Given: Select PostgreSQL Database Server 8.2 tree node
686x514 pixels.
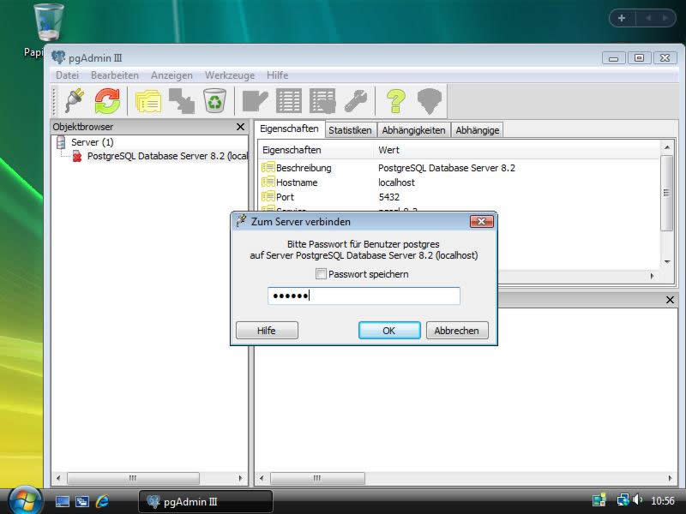Looking at the screenshot, I should click(x=167, y=156).
